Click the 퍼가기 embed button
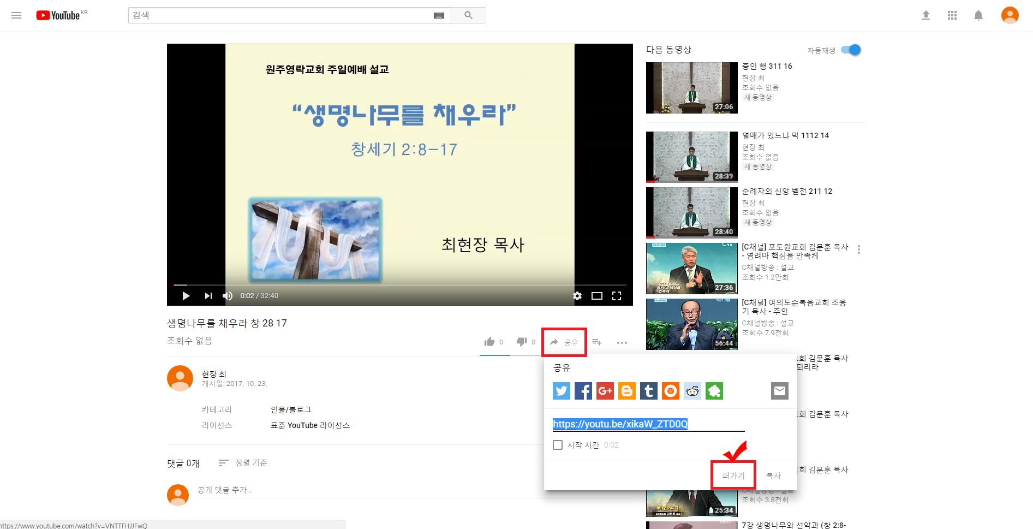The image size is (1033, 529). (733, 475)
